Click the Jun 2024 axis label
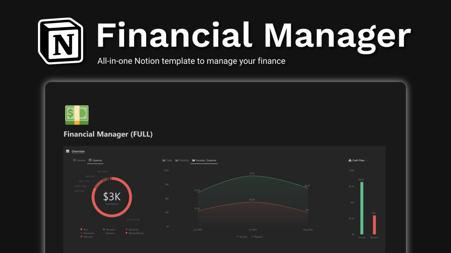This screenshot has height=253, width=451. (197, 229)
